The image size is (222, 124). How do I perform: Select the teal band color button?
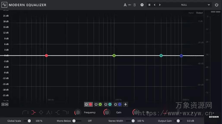click(110, 104)
